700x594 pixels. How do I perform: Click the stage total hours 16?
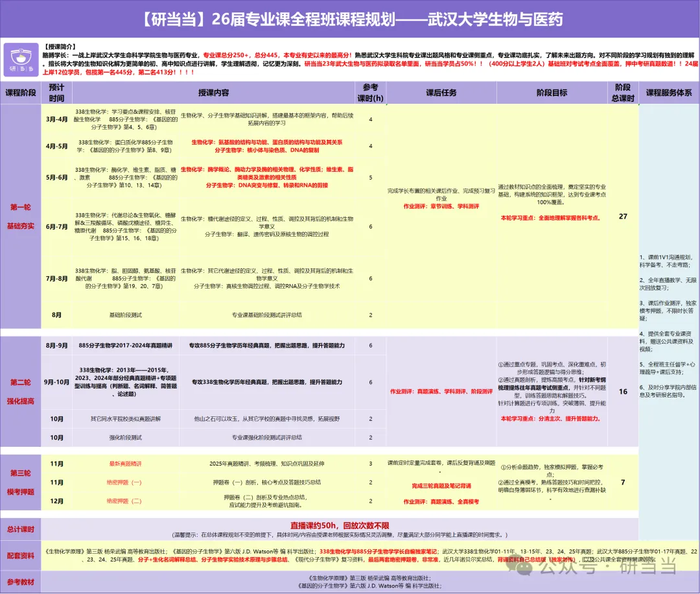pos(624,392)
